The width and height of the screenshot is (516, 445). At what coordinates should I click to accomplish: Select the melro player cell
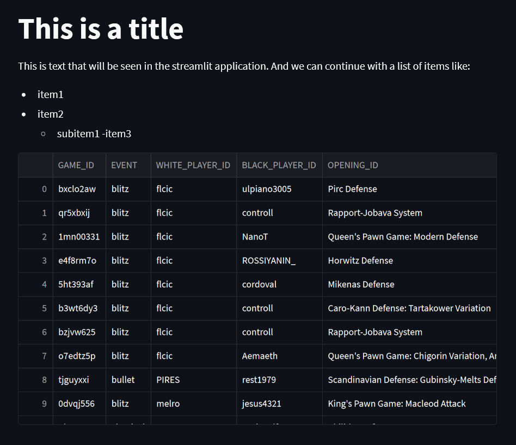[x=168, y=404]
